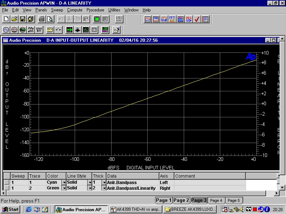This screenshot has width=286, height=214.
Task: Open the analyzer meter panel icon
Action: tap(14, 30)
